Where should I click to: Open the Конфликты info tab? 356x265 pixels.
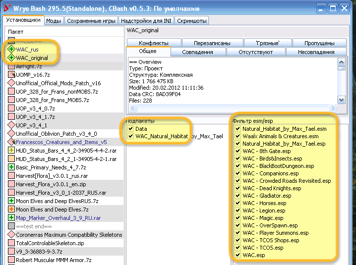pyautogui.click(x=154, y=43)
